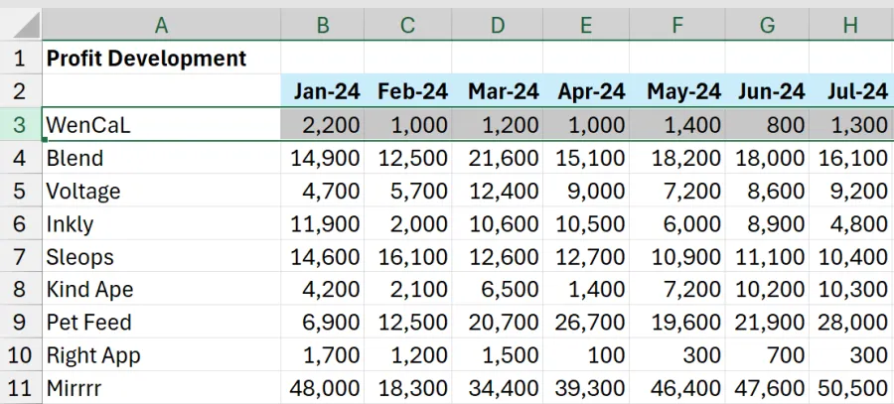Click the Jan-24 header cell
This screenshot has height=404, width=894.
click(x=322, y=90)
